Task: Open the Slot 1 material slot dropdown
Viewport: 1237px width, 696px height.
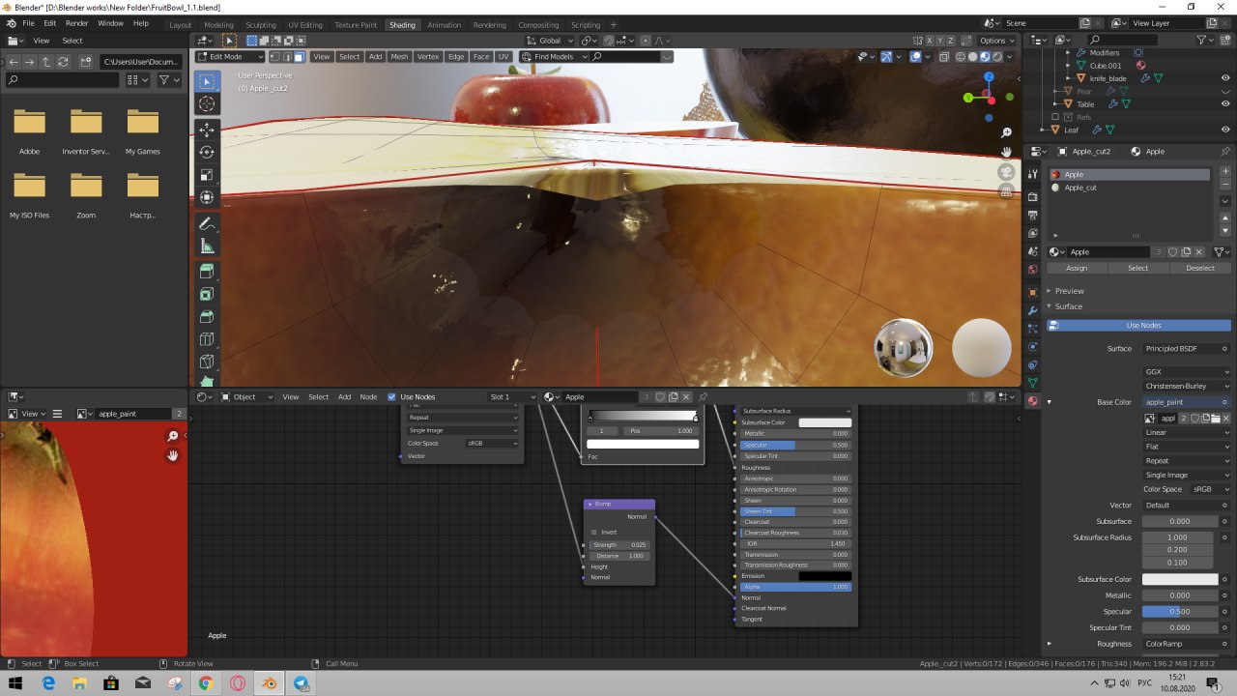Action: point(512,396)
